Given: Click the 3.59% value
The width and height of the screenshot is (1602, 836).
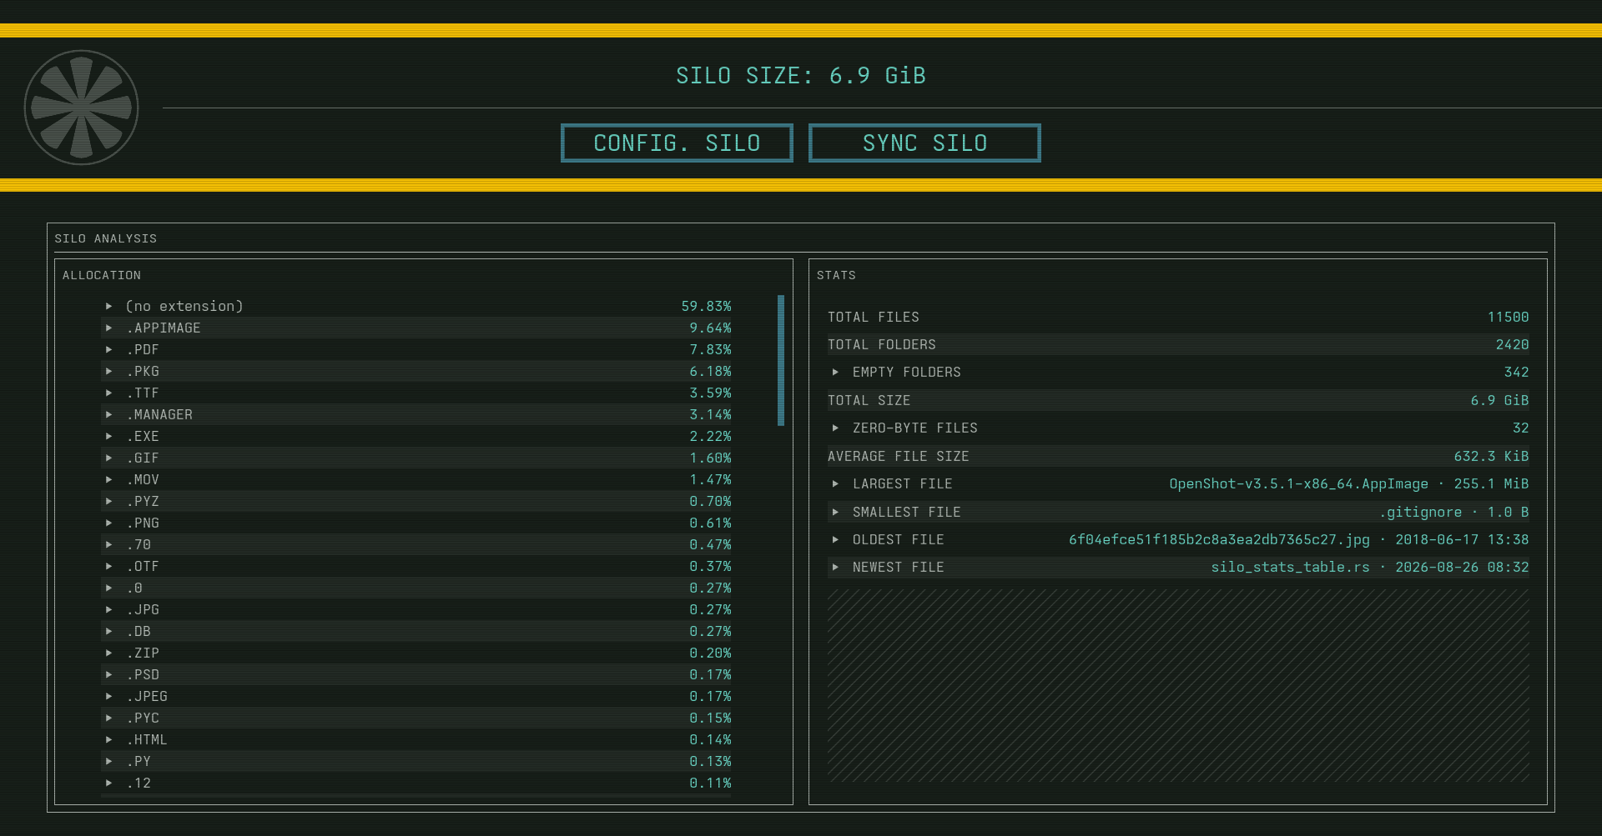Looking at the screenshot, I should tap(710, 393).
